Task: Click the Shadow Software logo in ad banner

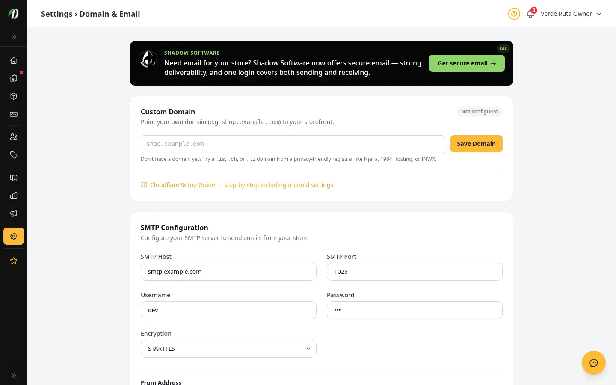Action: click(x=148, y=59)
